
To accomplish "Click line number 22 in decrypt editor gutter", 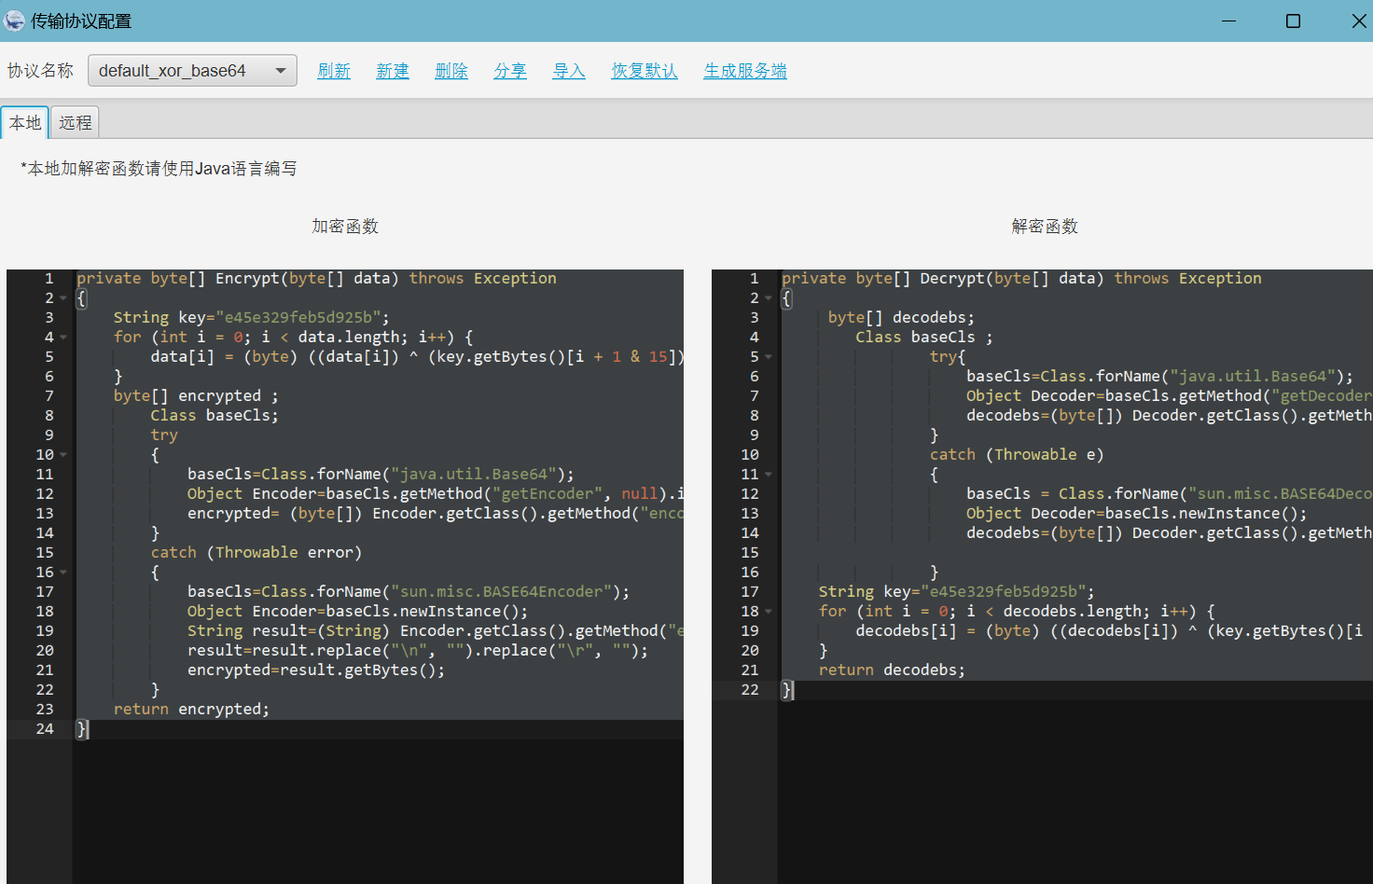I will (750, 690).
